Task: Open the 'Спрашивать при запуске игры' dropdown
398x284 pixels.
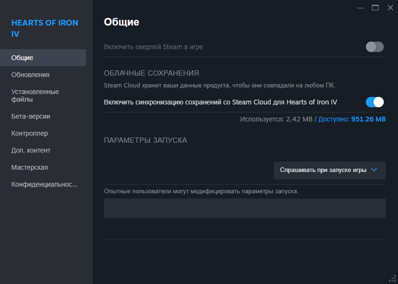Action: (329, 170)
